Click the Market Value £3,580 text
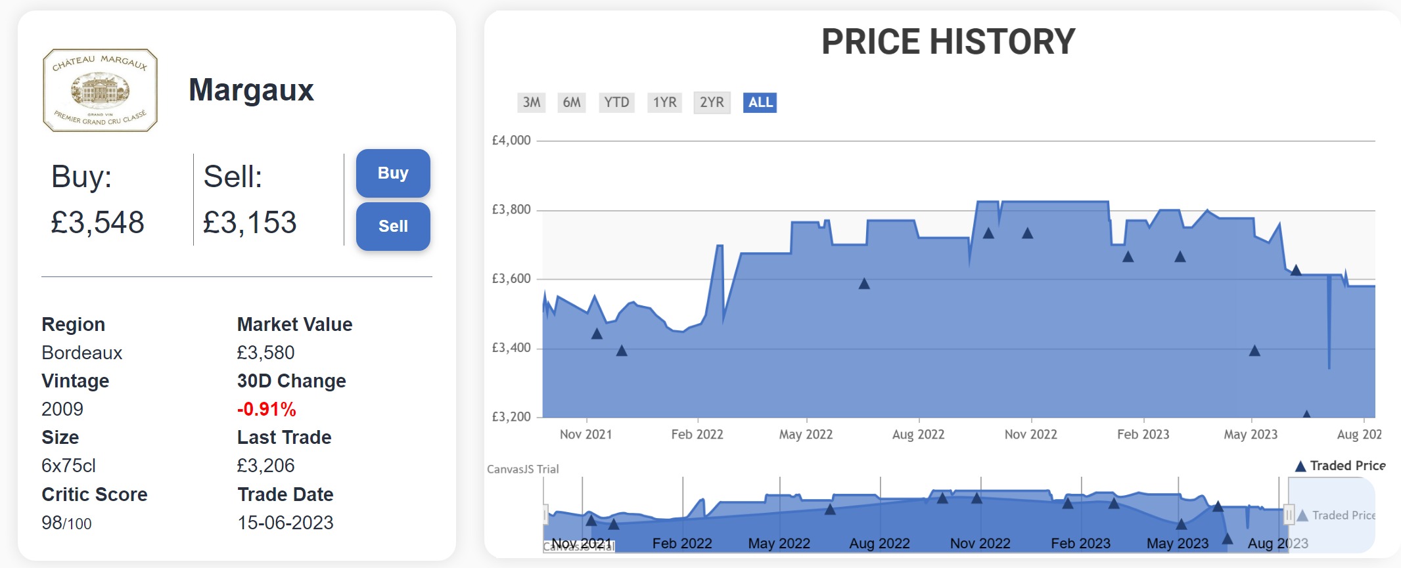1401x568 pixels. point(265,353)
